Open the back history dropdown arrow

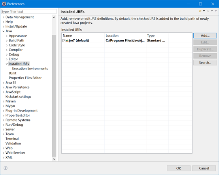pyautogui.click(x=204, y=11)
